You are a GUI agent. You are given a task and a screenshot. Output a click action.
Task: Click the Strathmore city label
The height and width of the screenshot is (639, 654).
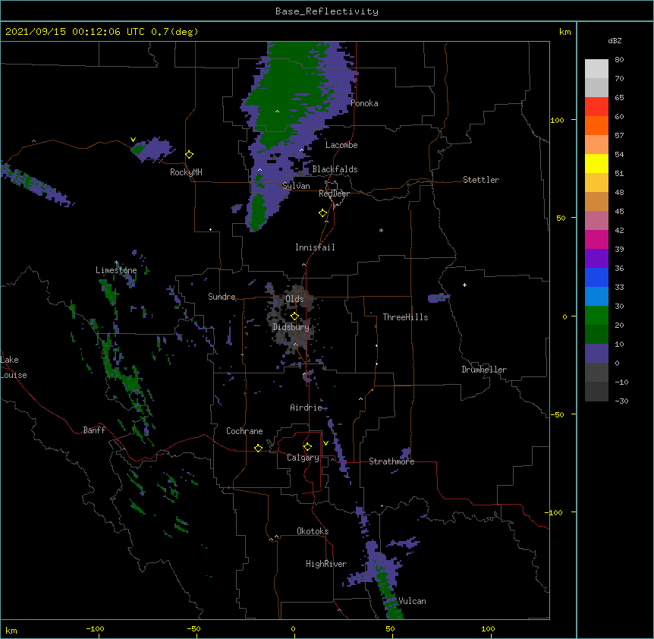pos(391,461)
